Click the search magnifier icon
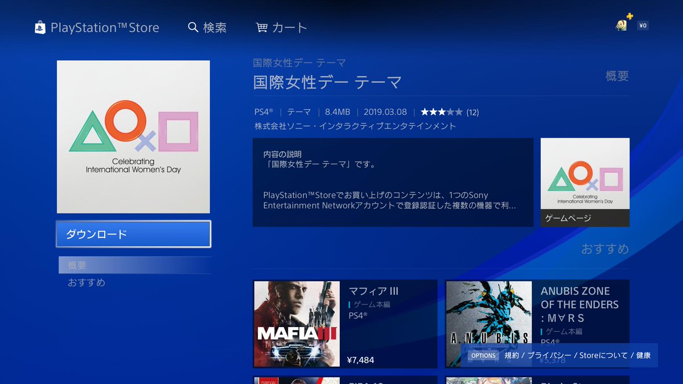Screen dimensions: 683x384 (x=193, y=27)
